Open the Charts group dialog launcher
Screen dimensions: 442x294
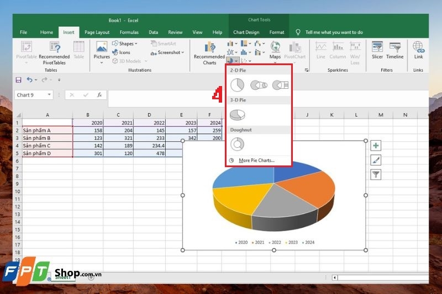coord(307,70)
